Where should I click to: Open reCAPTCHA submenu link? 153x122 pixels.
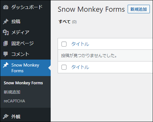[15, 101]
